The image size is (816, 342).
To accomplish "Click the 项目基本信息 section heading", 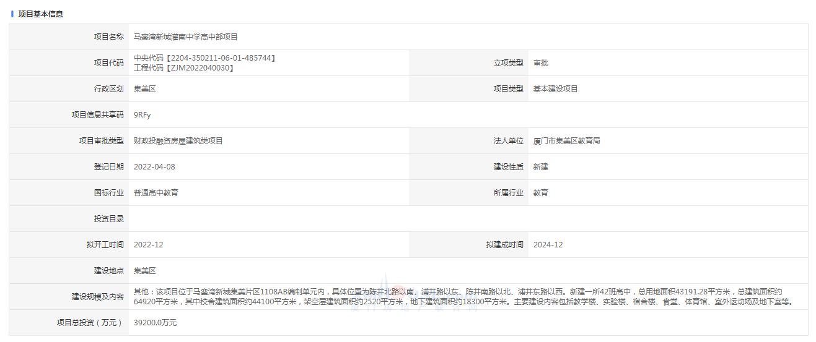I will pyautogui.click(x=40, y=14).
